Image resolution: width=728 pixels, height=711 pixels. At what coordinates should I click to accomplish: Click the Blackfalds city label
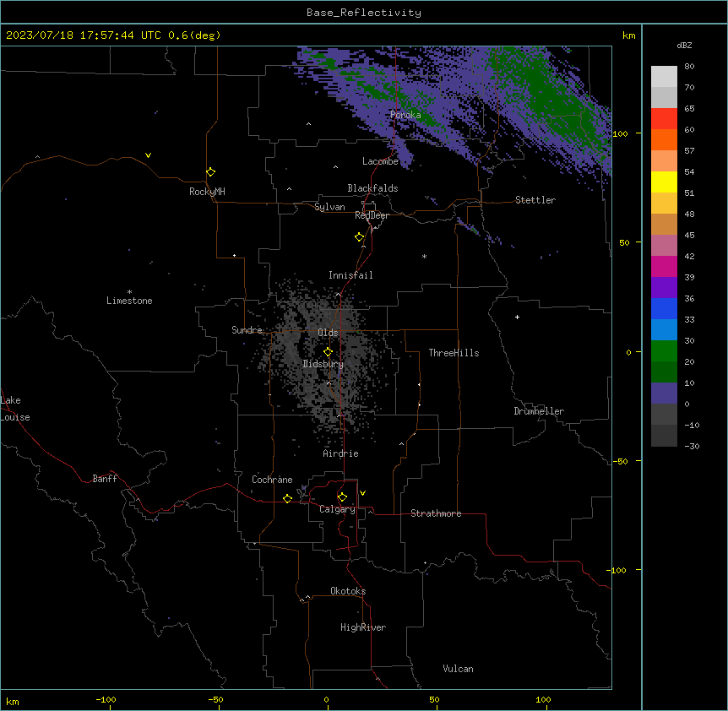tap(372, 188)
